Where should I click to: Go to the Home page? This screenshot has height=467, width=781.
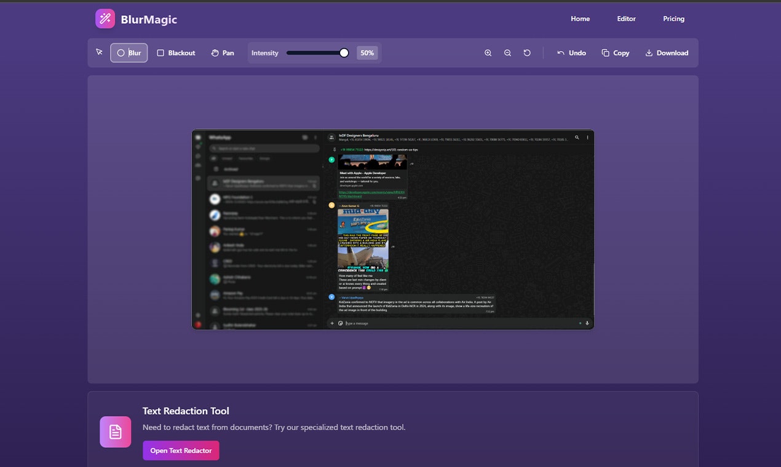(x=580, y=18)
